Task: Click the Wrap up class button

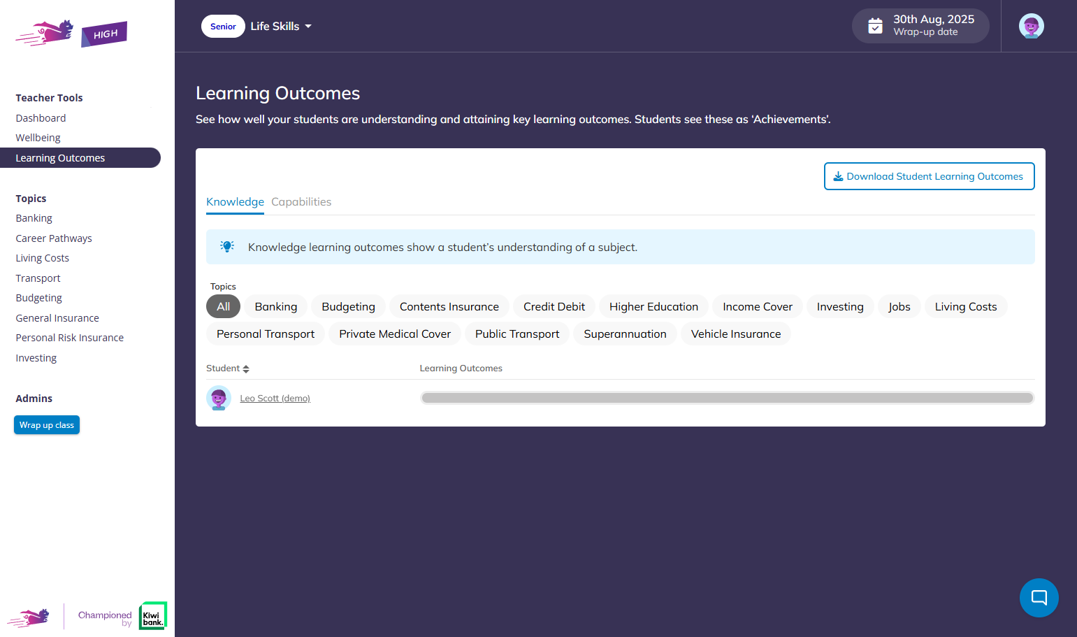Action: coord(47,425)
